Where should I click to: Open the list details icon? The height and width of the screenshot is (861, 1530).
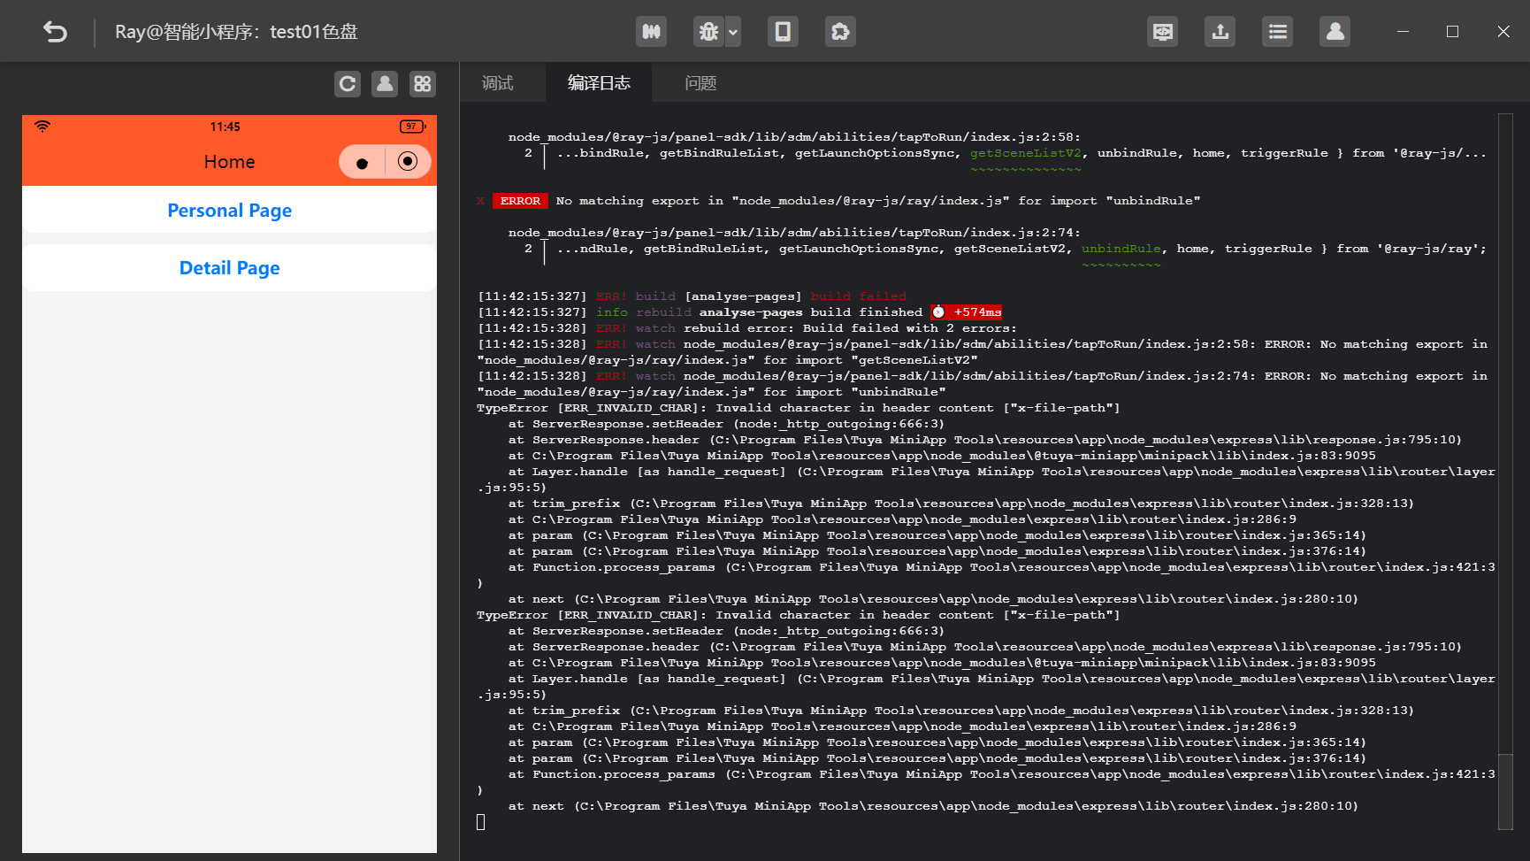[x=1277, y=32]
